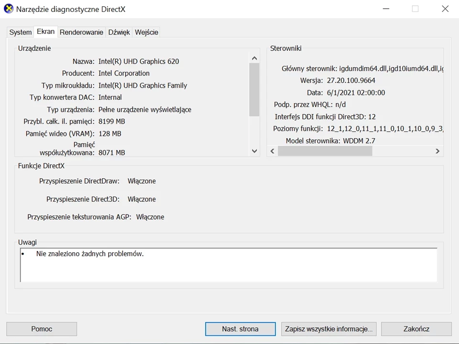The height and width of the screenshot is (344, 459).
Task: Click 'Nie znaleziono żadnych problemów.' note
Action: pos(90,254)
